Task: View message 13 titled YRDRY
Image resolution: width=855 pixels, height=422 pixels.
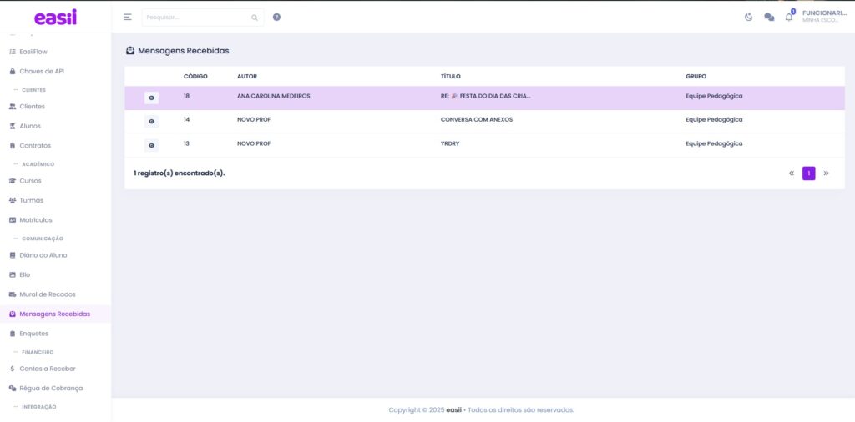Action: 151,146
